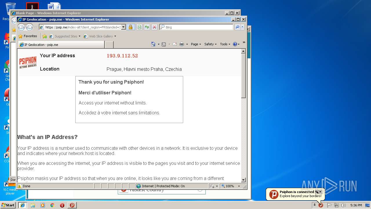The height and width of the screenshot is (209, 371).
Task: Click the psip.me address bar URL
Action: tap(83, 27)
